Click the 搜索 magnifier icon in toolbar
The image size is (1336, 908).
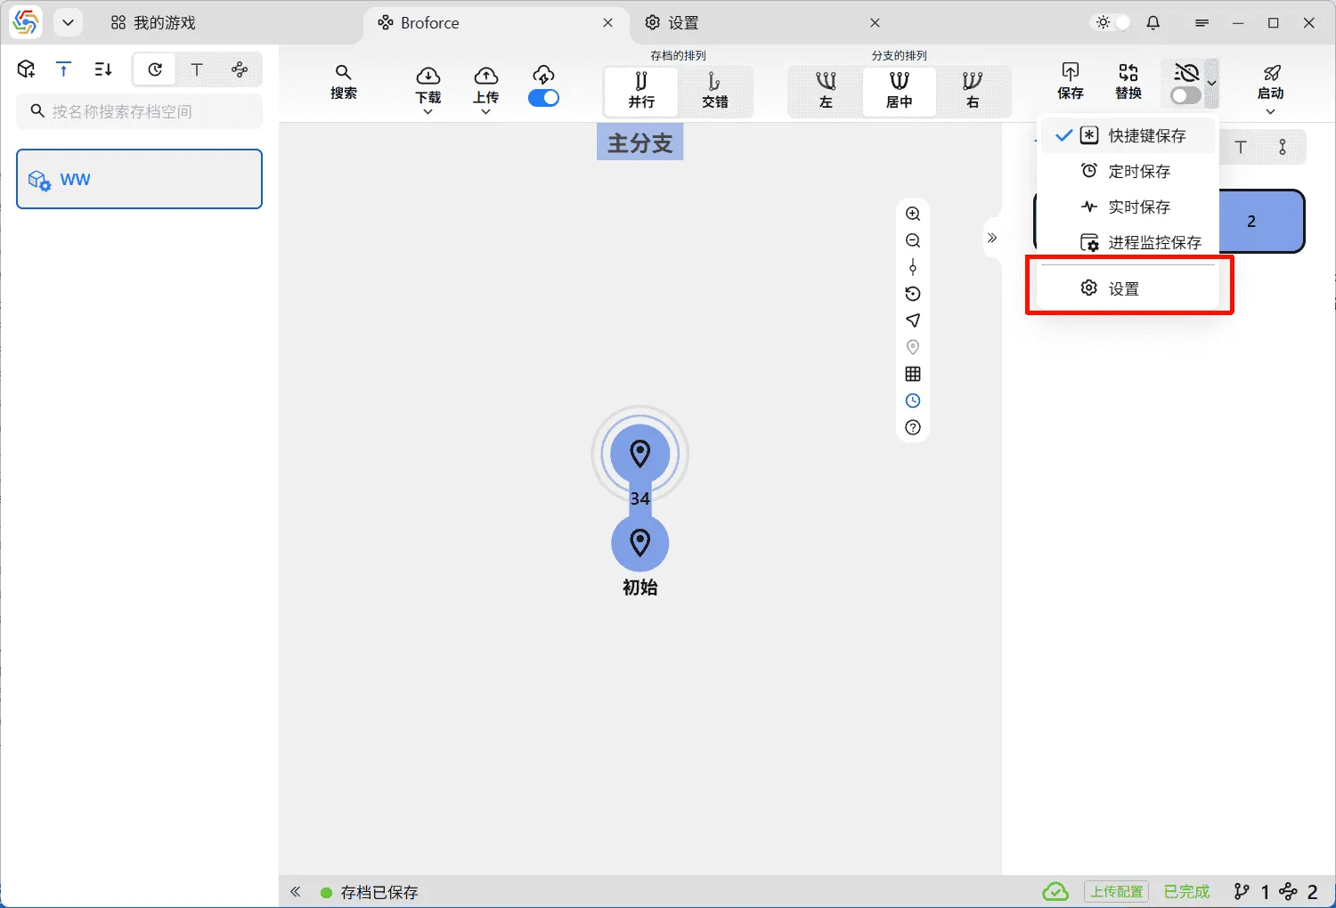click(x=343, y=85)
